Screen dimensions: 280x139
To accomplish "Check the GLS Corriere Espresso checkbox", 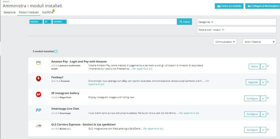I will pos(268,129).
